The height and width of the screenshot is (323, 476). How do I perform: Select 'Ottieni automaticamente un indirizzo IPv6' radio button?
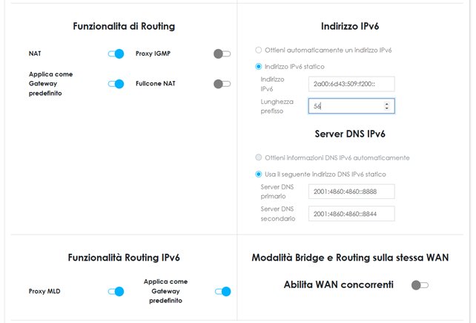258,50
